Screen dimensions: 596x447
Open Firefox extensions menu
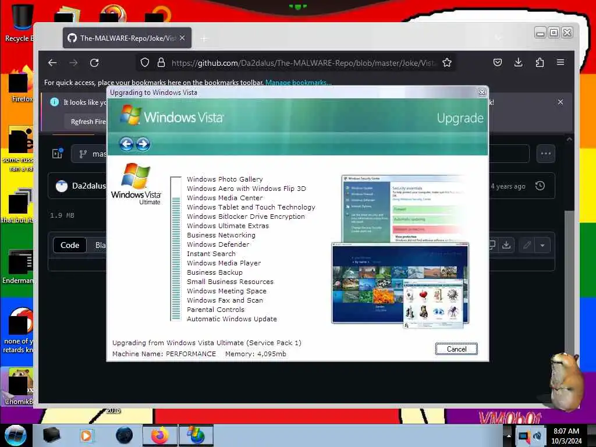(540, 62)
